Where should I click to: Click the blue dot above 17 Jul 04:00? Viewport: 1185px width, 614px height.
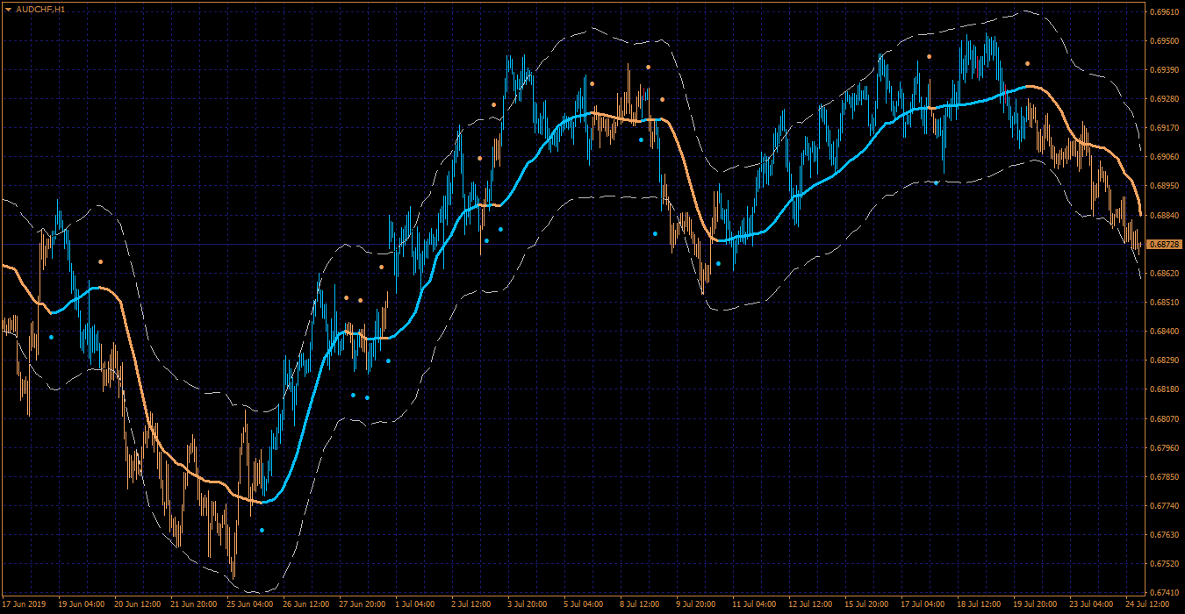tap(937, 182)
